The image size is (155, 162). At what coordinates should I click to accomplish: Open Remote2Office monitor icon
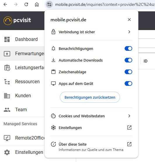7,138
